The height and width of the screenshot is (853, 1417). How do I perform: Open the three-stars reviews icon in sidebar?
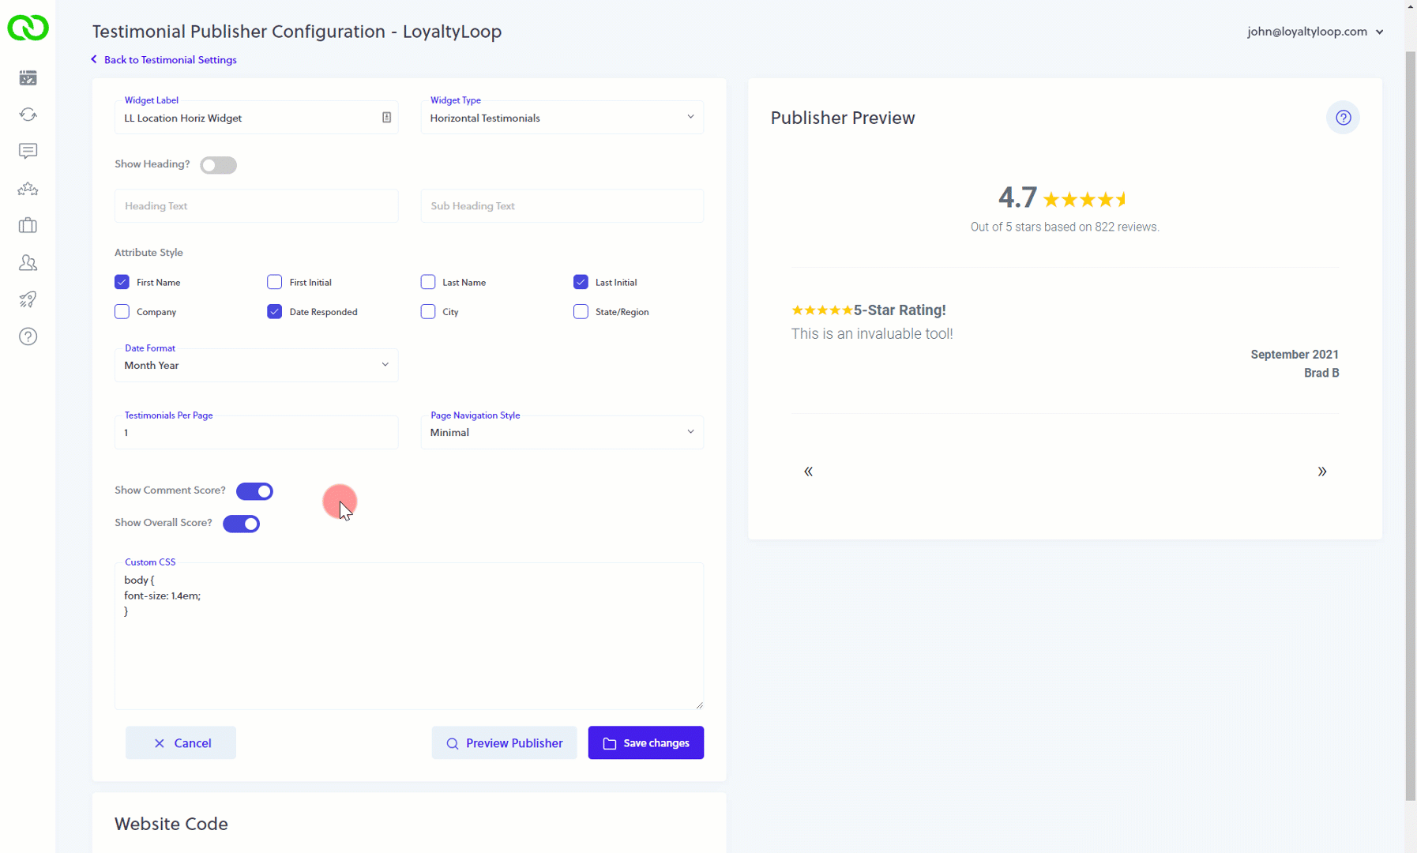pos(28,189)
